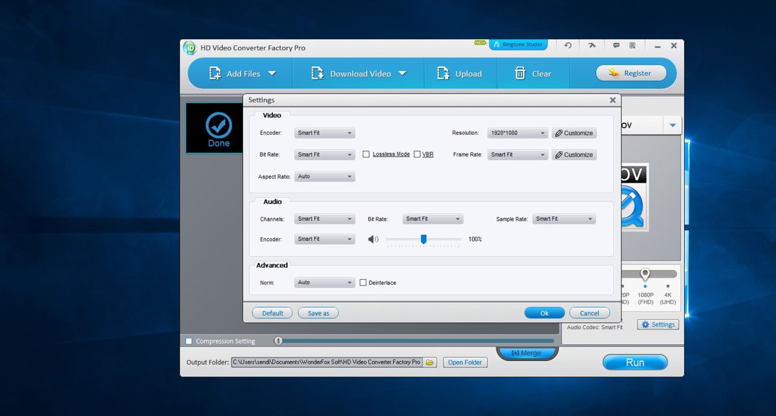Open the Resolution dropdown showing 1920*1080
Viewport: 776px width, 416px height.
(x=517, y=132)
